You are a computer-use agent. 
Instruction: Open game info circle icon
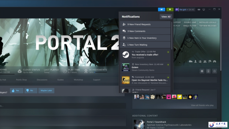tap(208, 71)
